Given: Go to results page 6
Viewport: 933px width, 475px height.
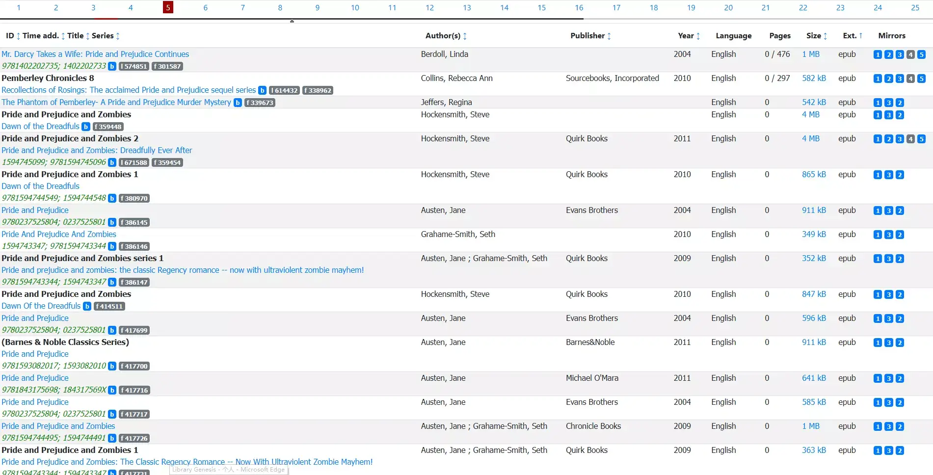Looking at the screenshot, I should click(205, 7).
